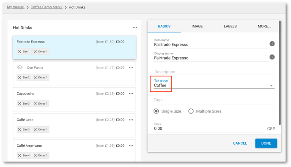Expand the Tax group dropdown arrow
The width and height of the screenshot is (291, 167).
point(271,86)
